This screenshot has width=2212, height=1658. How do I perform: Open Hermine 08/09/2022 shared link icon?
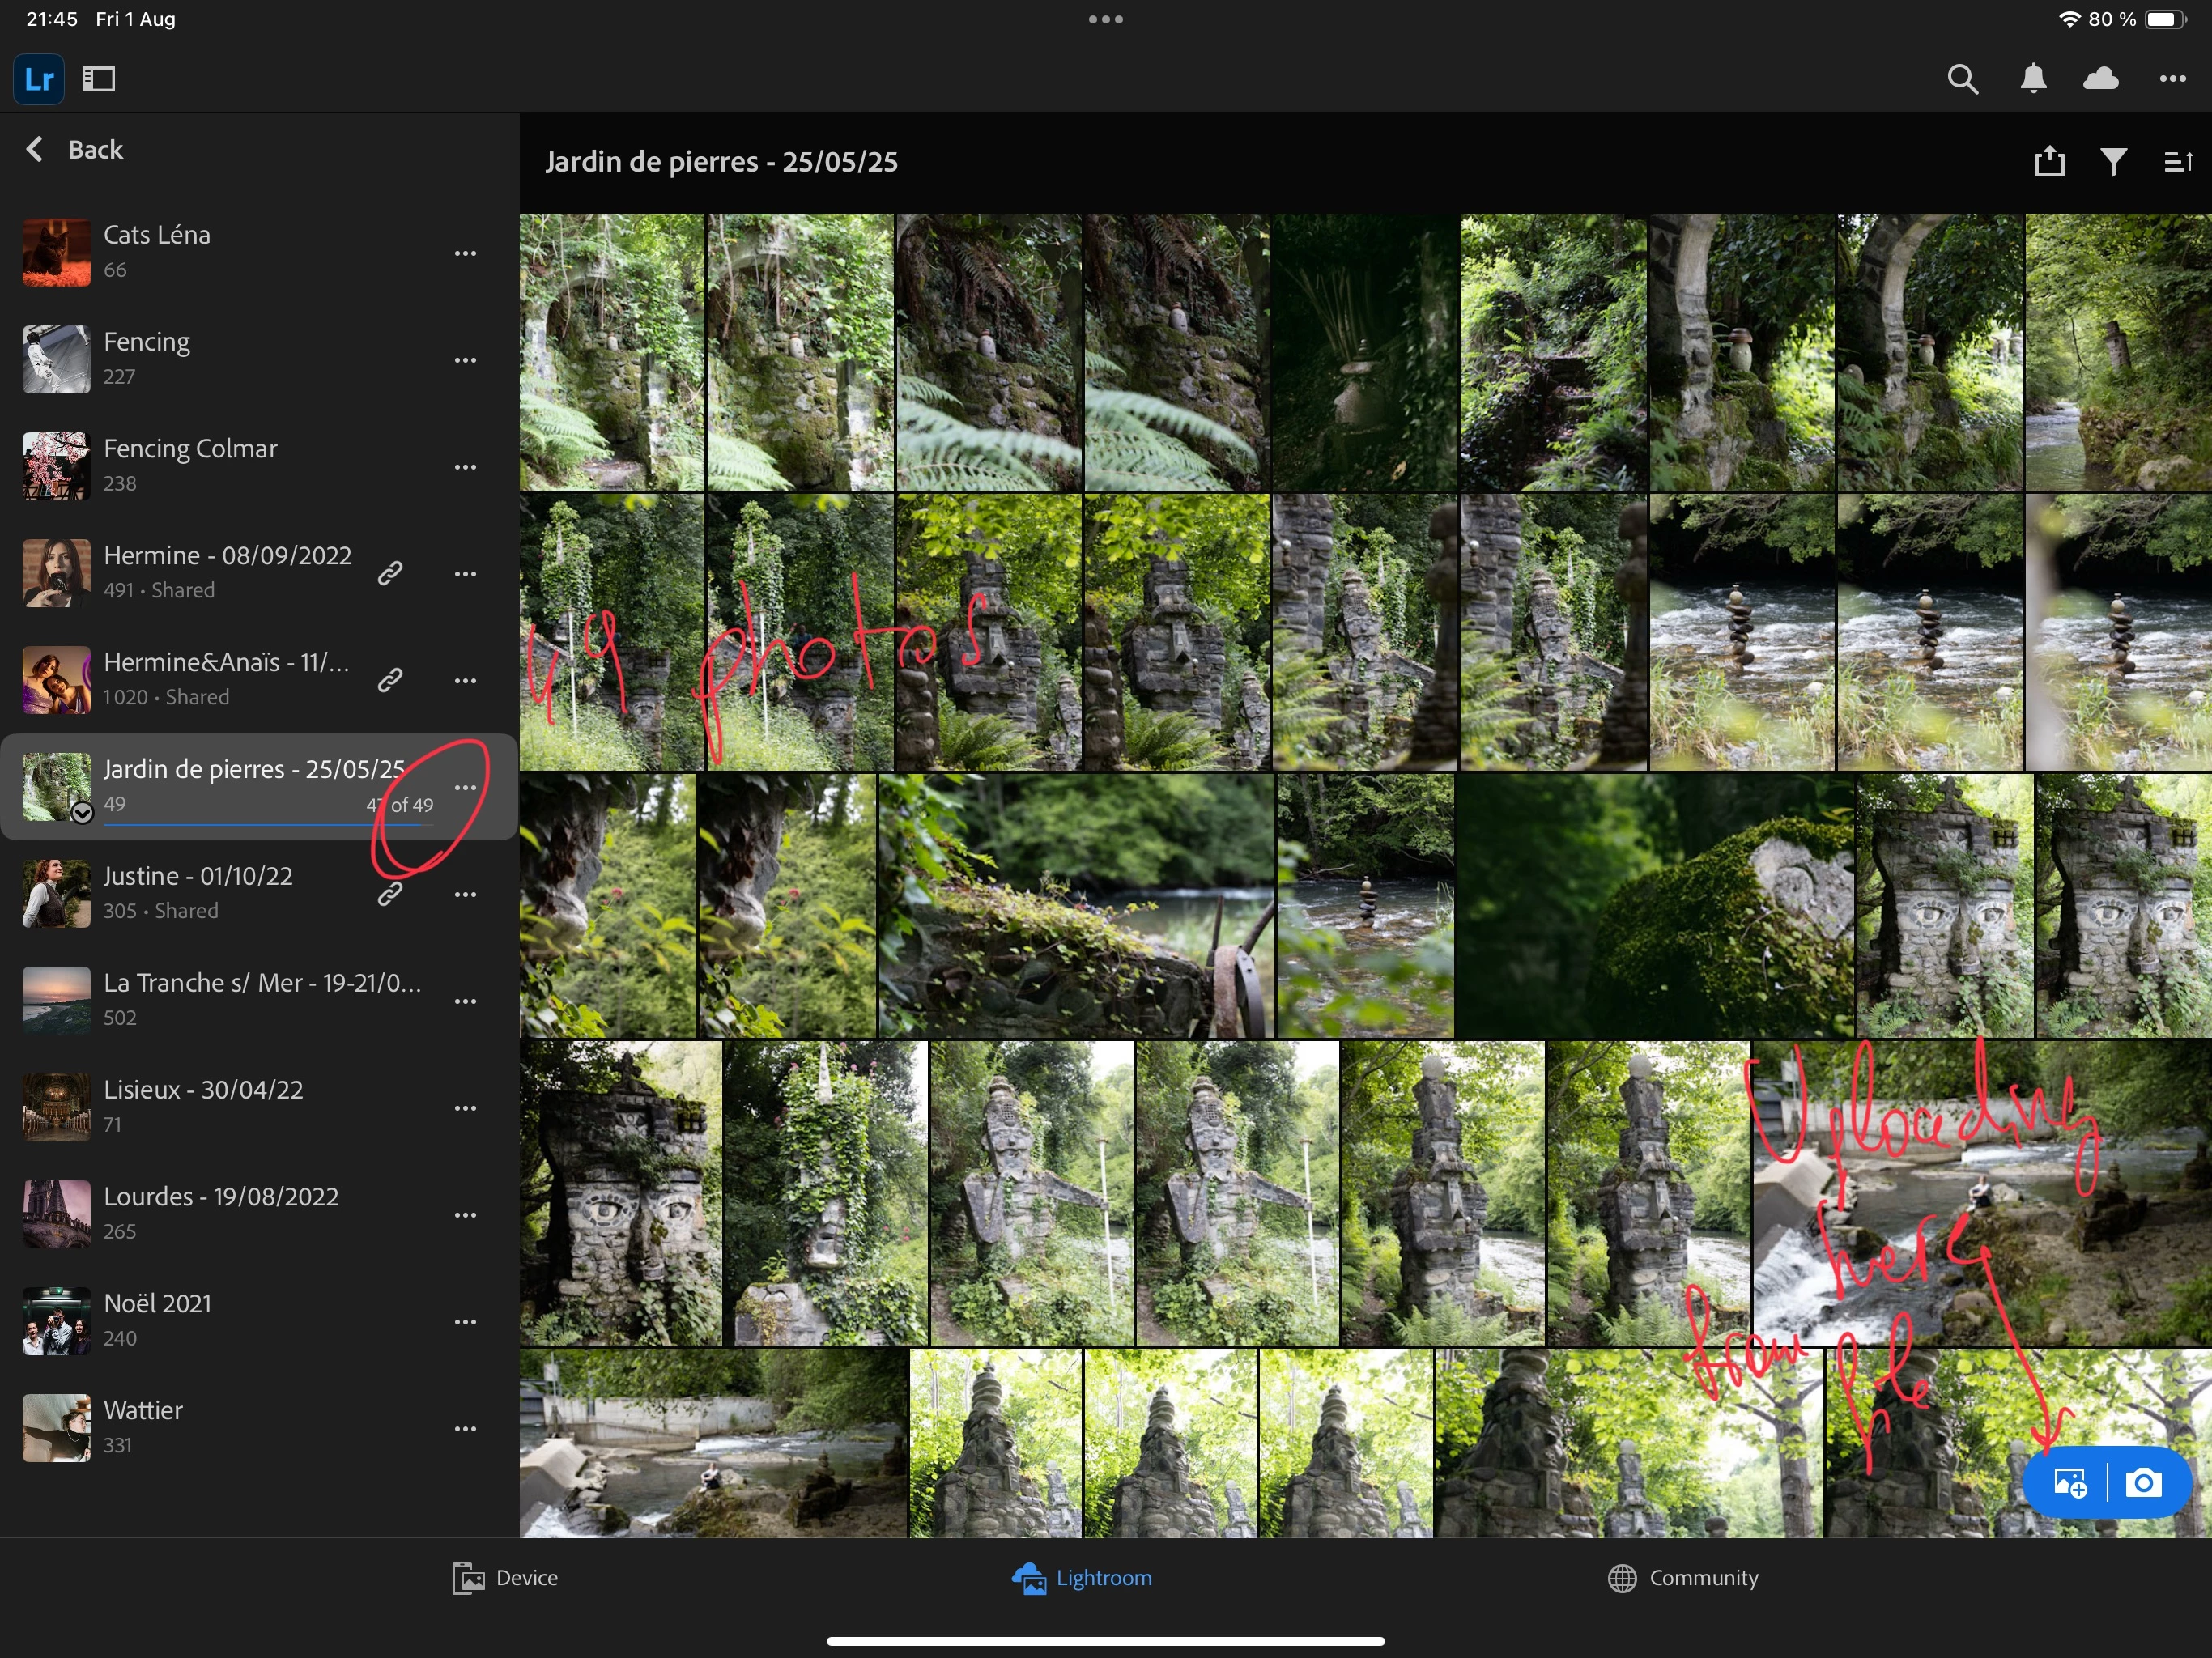click(x=390, y=573)
